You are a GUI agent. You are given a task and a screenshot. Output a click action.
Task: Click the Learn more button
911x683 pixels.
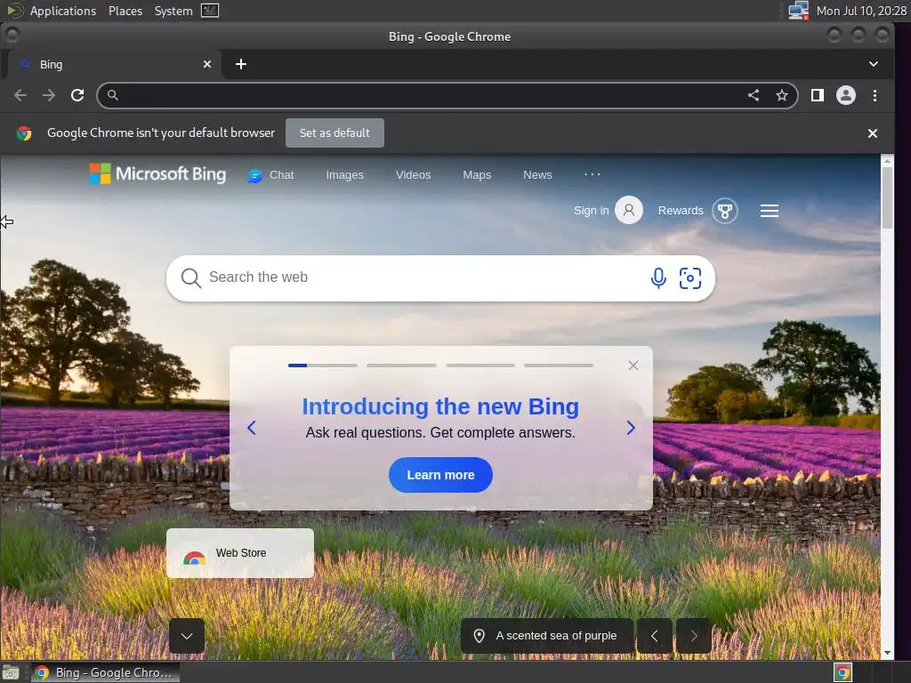click(440, 475)
